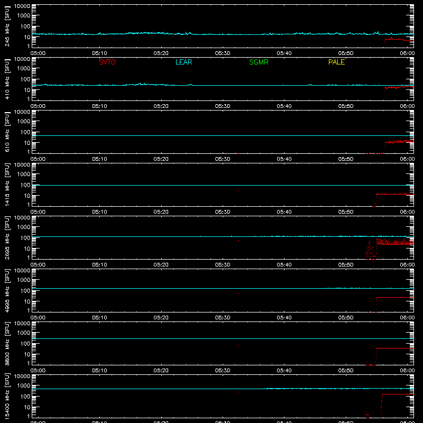Image resolution: width=423 pixels, height=423 pixels.
Task: Select the "4995 MHz [SFU]" axis title
Action: coord(7,291)
